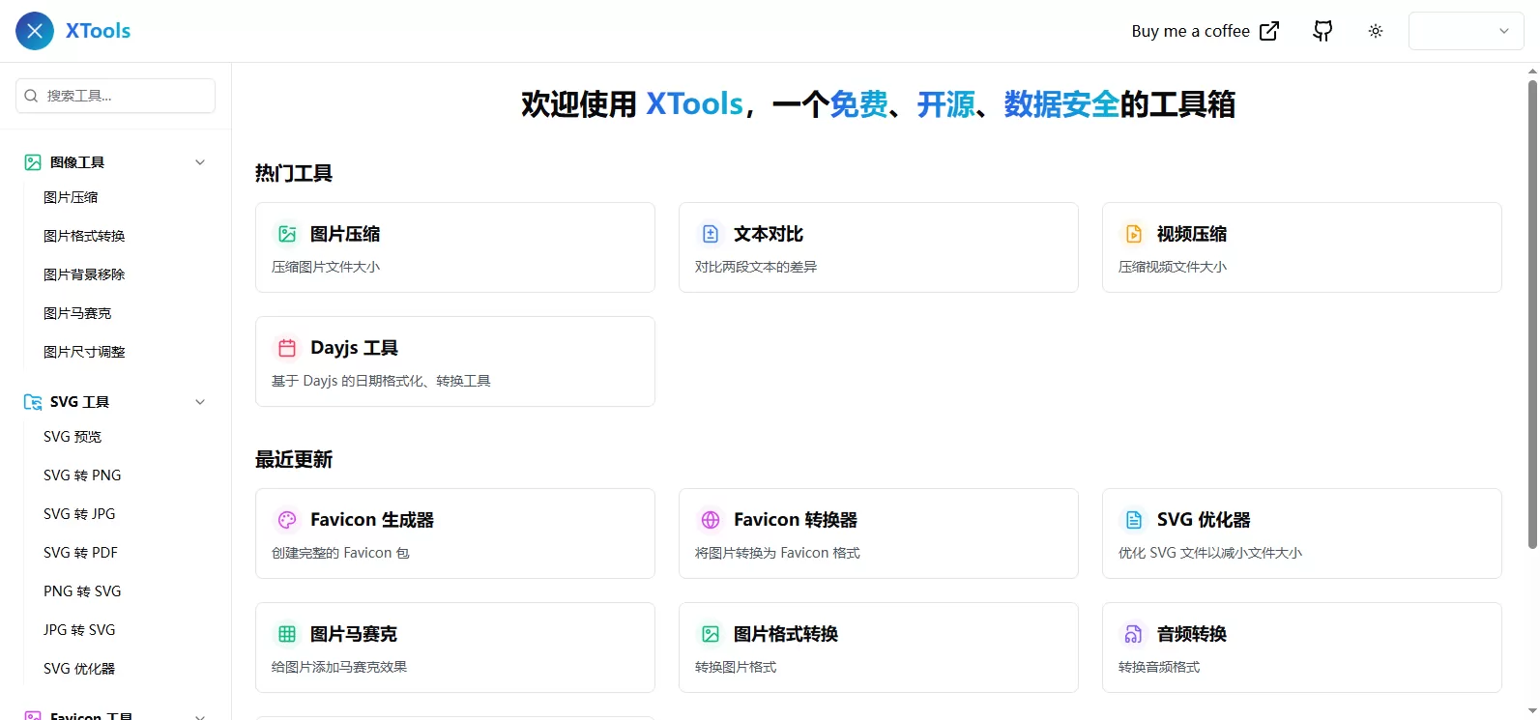The width and height of the screenshot is (1540, 720).
Task: Click the XTools logo icon
Action: click(x=35, y=31)
